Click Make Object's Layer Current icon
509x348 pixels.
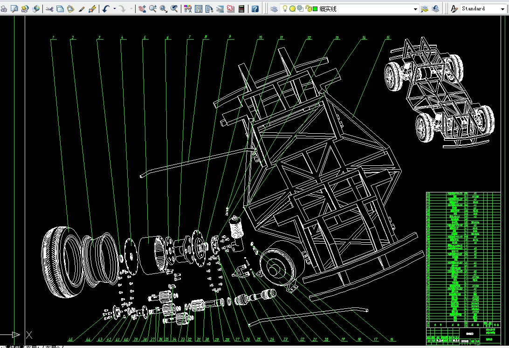pos(425,9)
